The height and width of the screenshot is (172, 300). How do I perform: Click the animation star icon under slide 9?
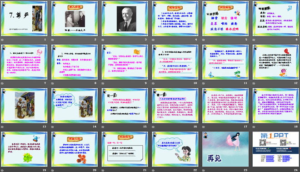pos(103,83)
